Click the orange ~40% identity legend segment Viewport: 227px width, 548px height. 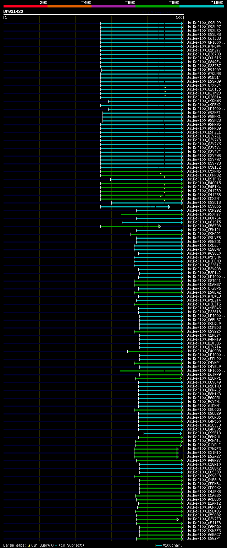pos(70,6)
